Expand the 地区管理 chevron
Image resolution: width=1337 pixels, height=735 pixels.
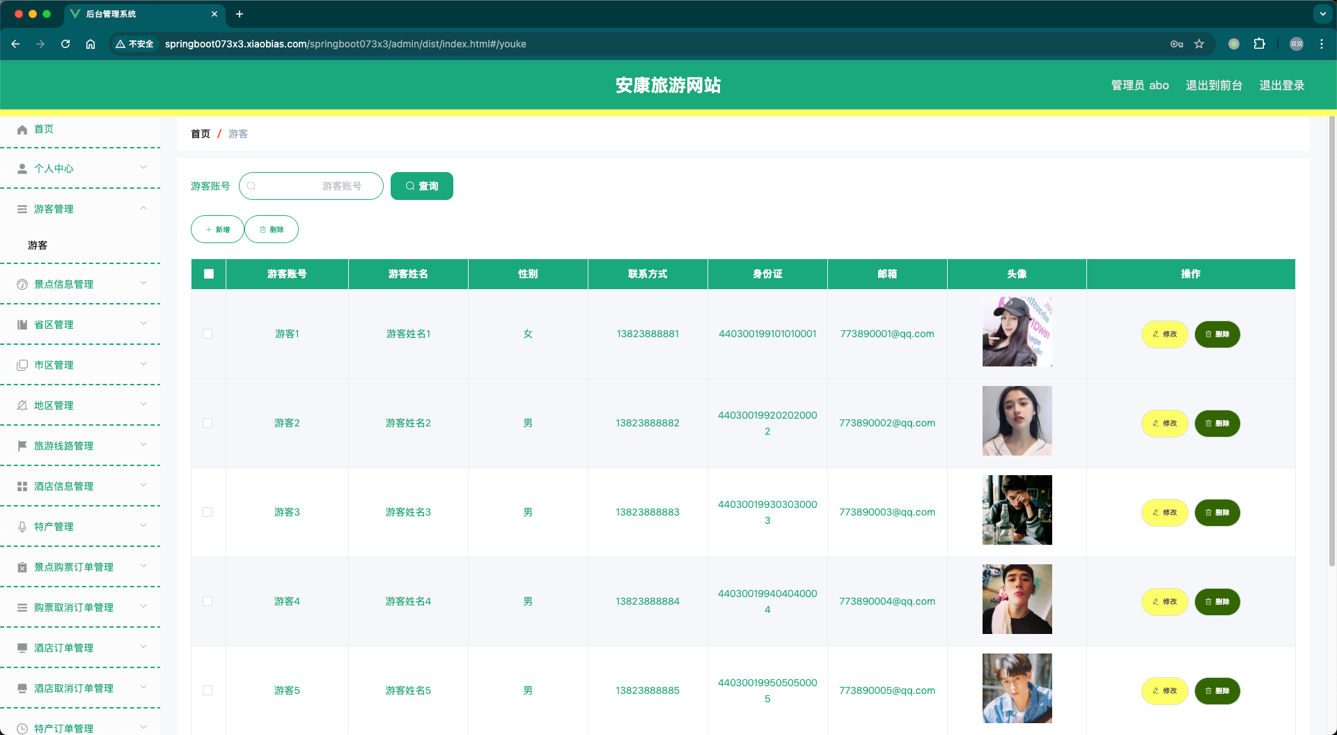point(143,404)
